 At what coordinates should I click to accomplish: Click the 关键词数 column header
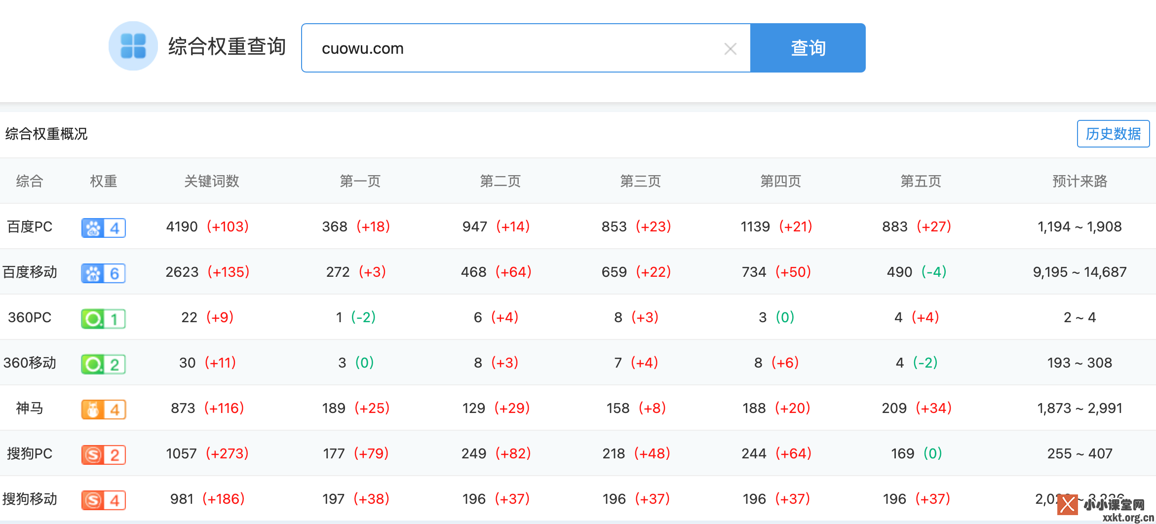[x=212, y=181]
